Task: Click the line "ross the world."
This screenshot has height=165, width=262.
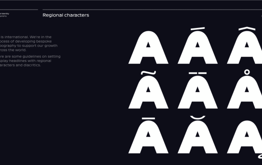Action: (13, 50)
